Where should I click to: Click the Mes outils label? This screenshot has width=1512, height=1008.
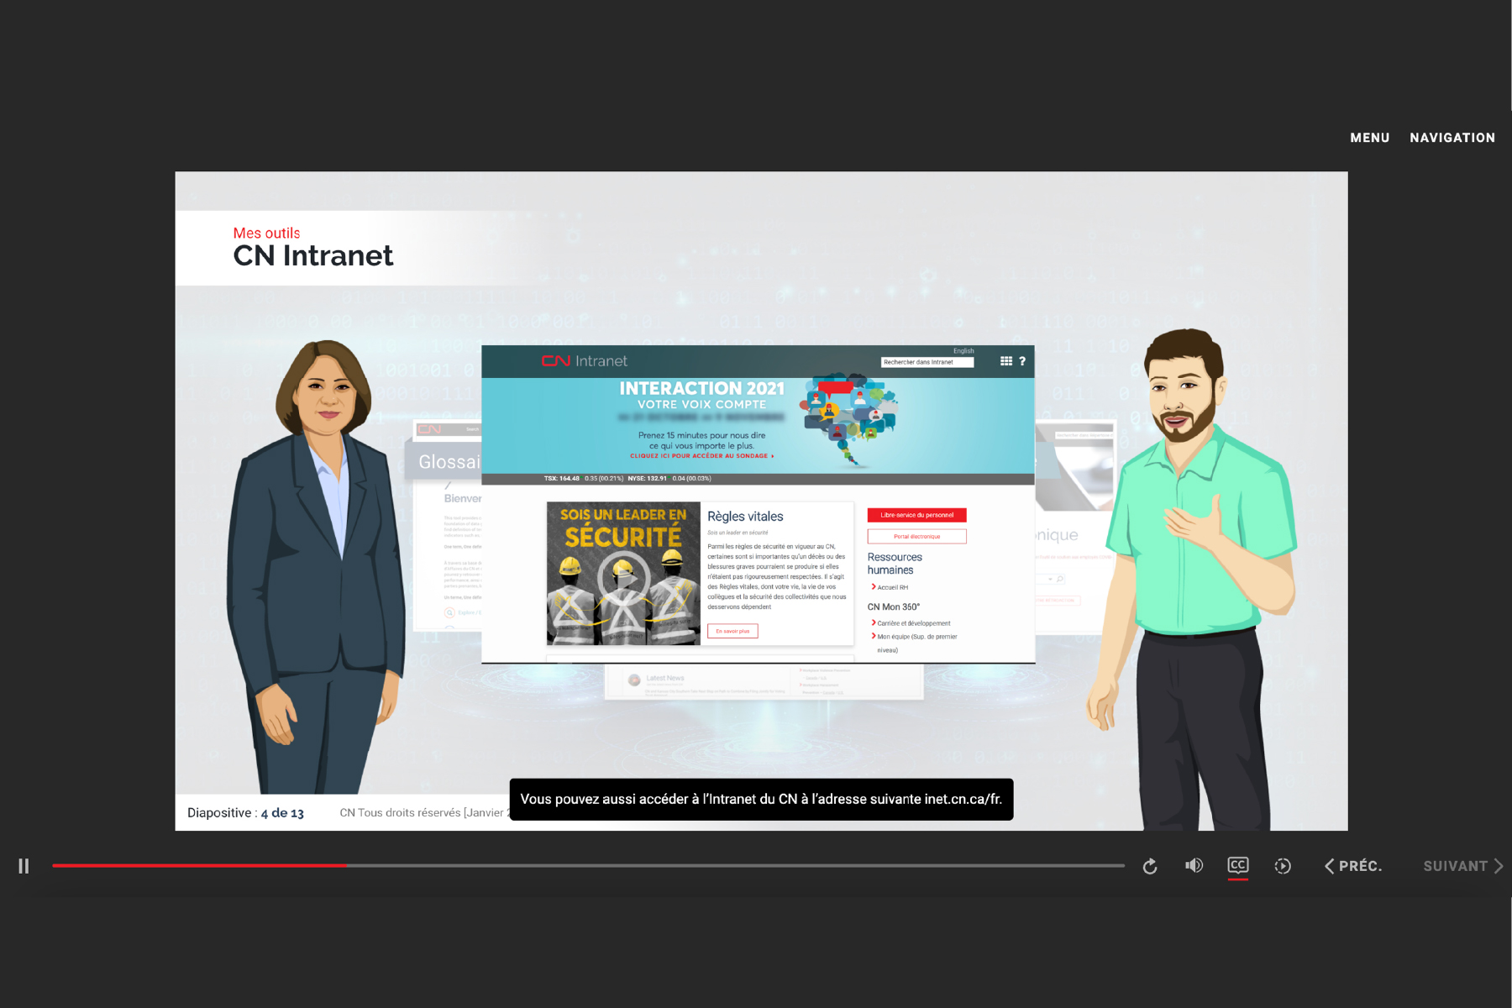[x=266, y=233]
